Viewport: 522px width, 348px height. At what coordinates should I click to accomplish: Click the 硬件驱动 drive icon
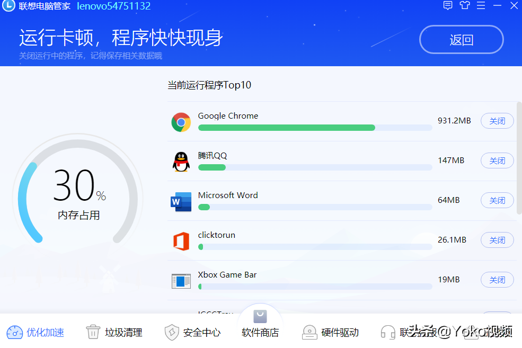pyautogui.click(x=309, y=332)
